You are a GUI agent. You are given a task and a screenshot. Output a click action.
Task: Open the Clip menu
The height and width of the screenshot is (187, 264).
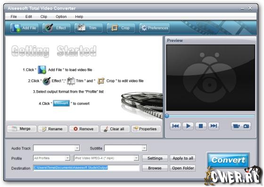click(43, 16)
